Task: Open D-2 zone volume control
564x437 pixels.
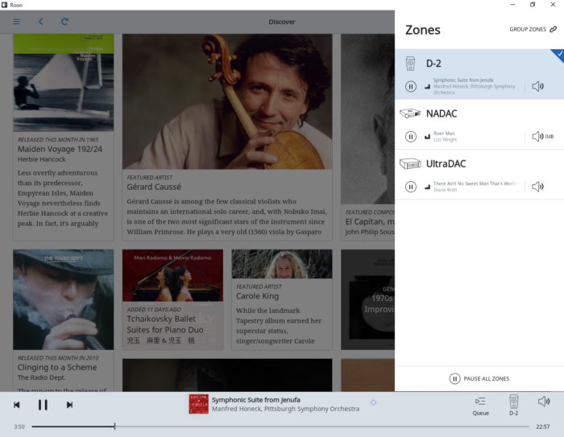Action: click(537, 86)
